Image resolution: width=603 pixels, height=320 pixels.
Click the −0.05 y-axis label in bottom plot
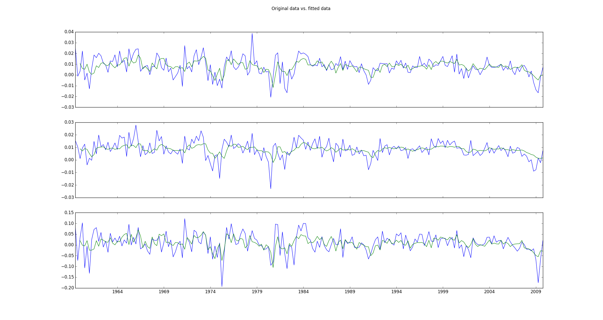[x=68, y=256]
